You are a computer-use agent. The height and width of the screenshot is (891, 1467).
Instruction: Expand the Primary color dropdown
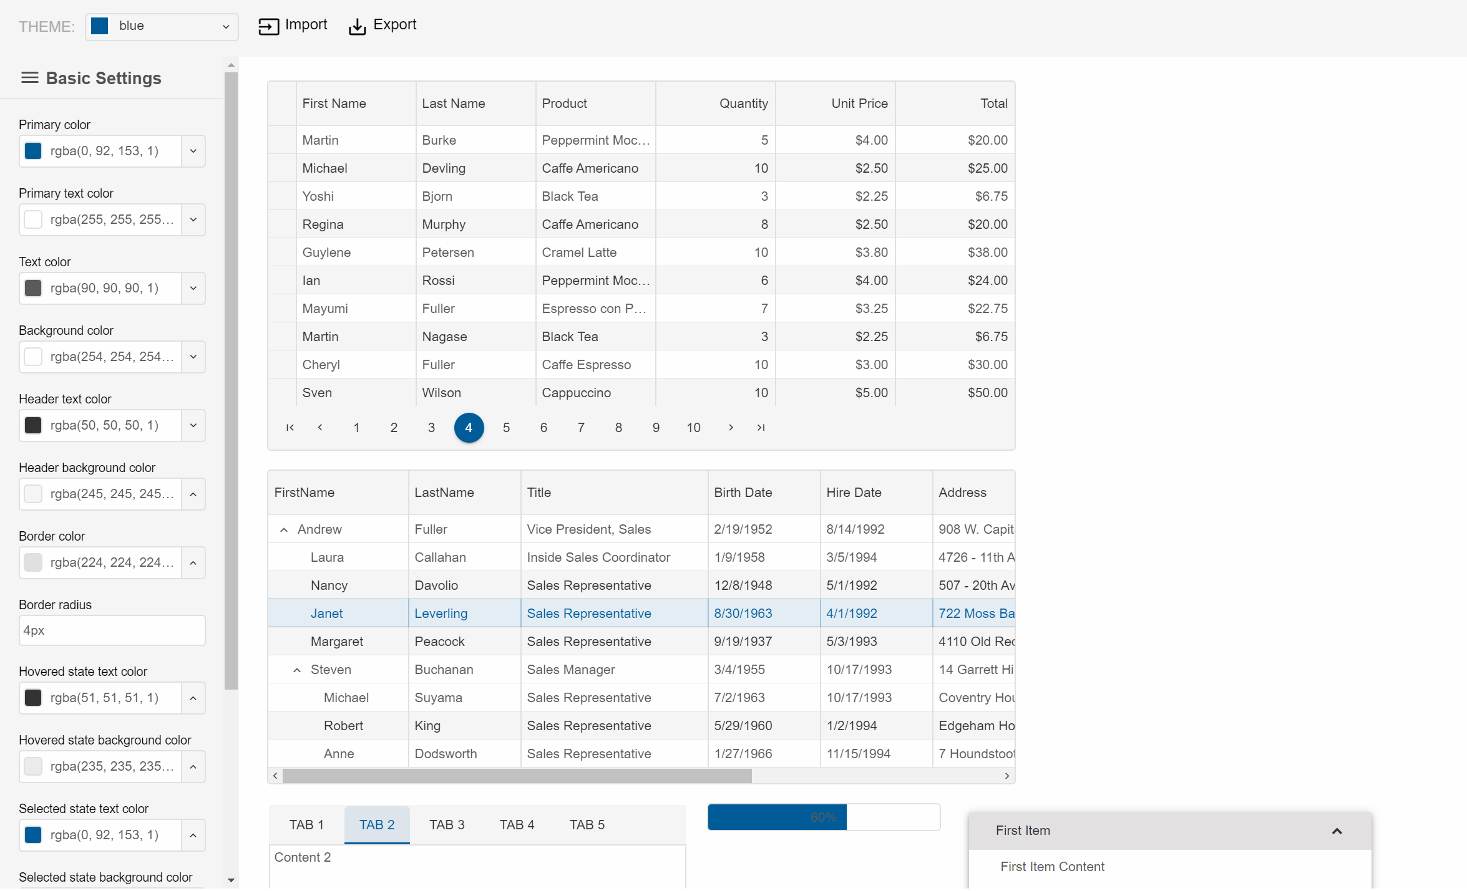(193, 151)
